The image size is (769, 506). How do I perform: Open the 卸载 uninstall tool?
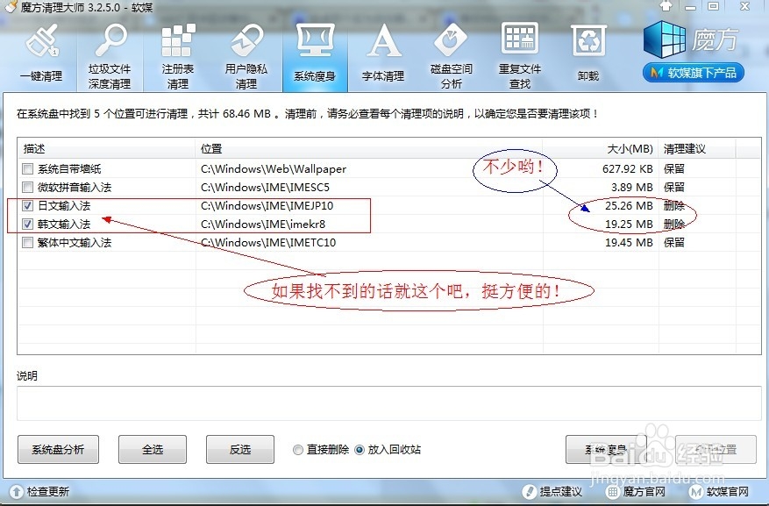click(588, 54)
